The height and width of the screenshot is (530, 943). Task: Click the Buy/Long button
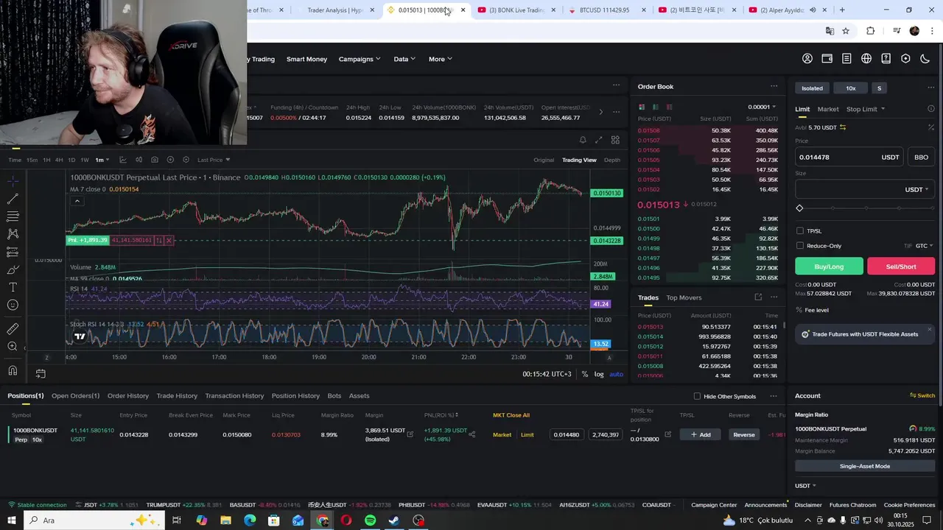pyautogui.click(x=829, y=266)
